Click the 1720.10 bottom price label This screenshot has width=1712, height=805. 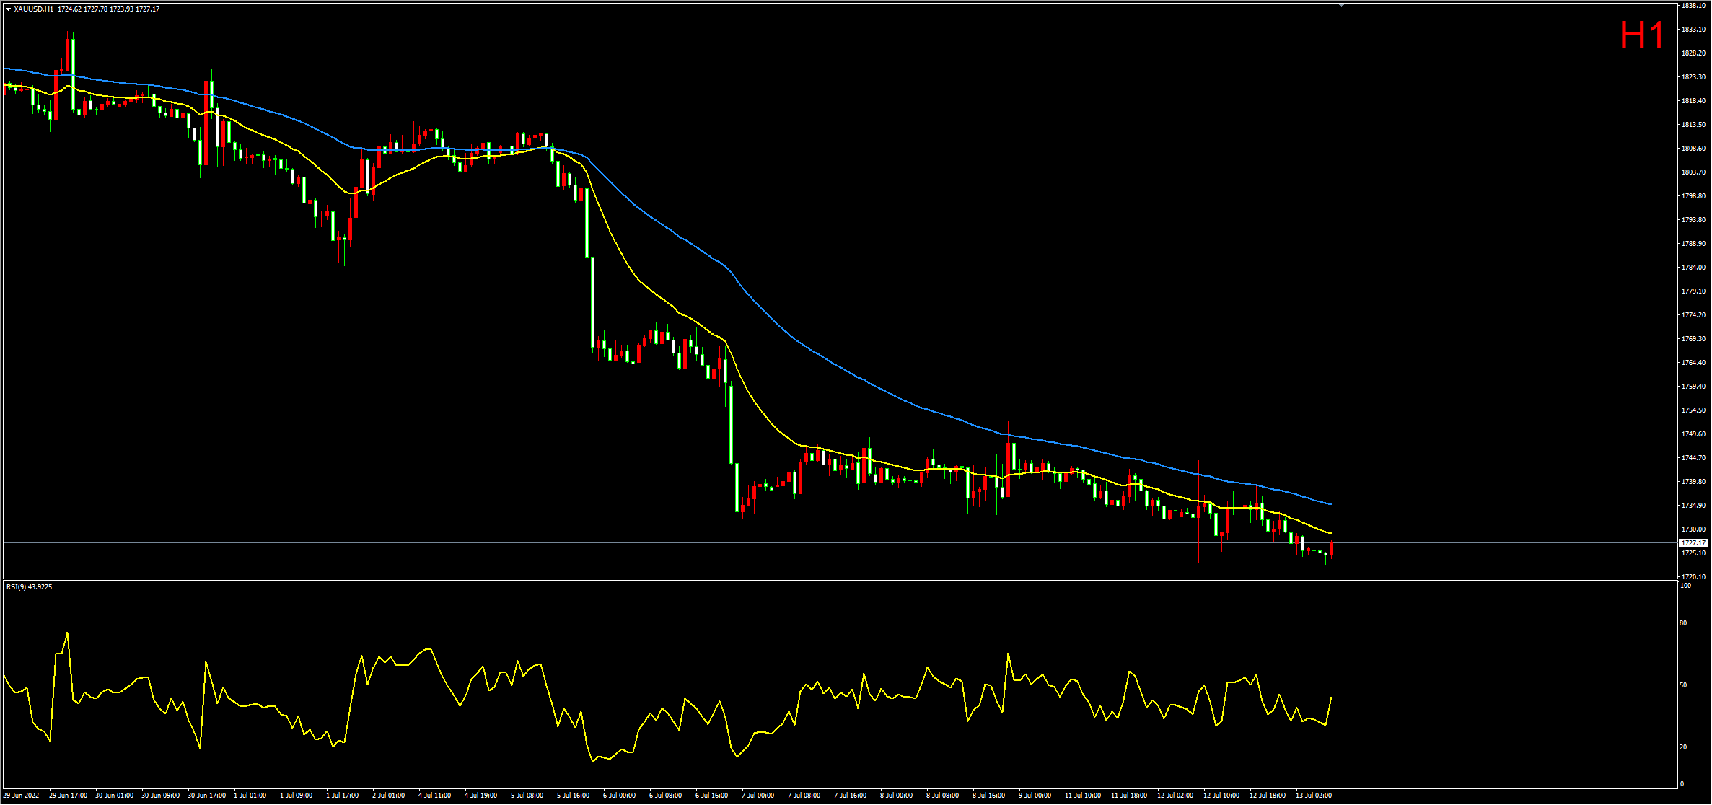point(1693,577)
